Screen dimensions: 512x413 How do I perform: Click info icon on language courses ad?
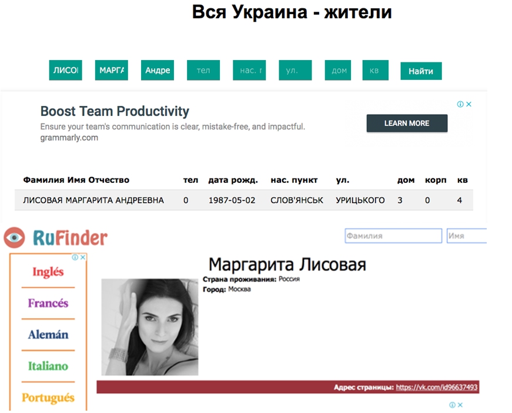pos(75,257)
